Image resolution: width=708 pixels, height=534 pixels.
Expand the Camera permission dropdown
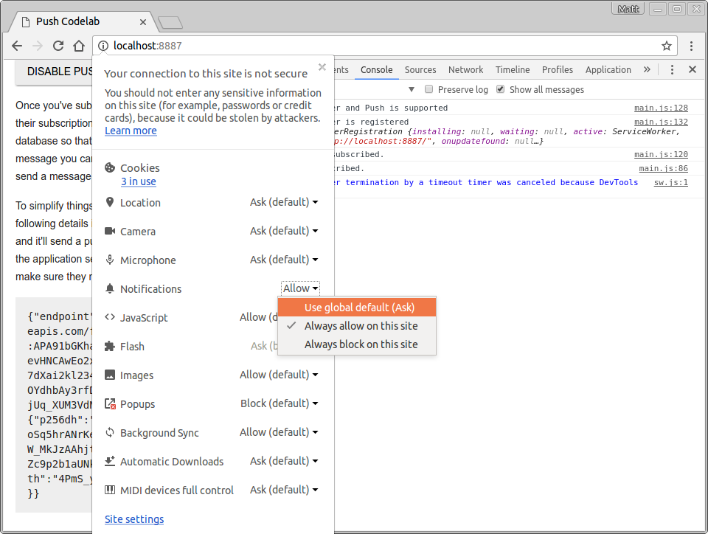pyautogui.click(x=284, y=231)
